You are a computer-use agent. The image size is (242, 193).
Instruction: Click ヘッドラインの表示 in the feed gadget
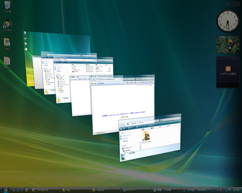click(228, 74)
